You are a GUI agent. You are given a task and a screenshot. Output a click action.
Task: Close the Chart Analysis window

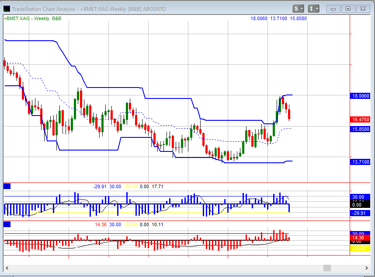pyautogui.click(x=363, y=9)
